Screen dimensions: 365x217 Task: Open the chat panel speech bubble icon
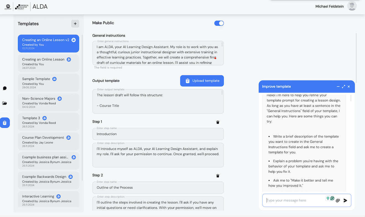(x=5, y=88)
